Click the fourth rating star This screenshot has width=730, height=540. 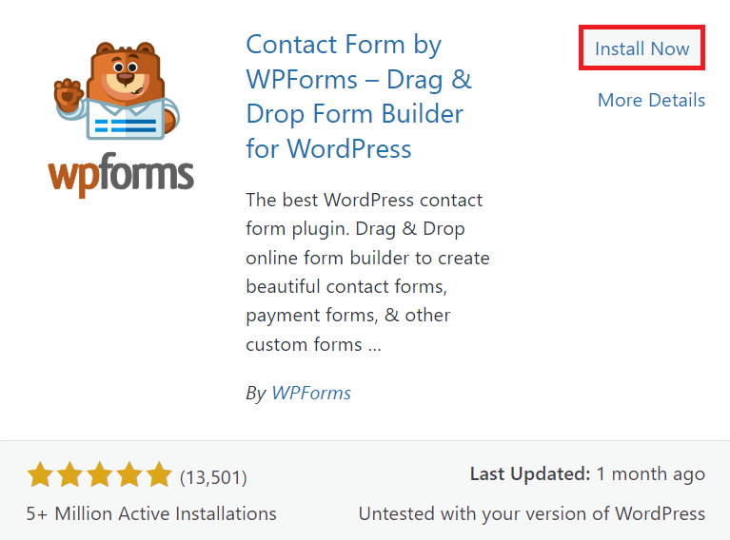(128, 475)
